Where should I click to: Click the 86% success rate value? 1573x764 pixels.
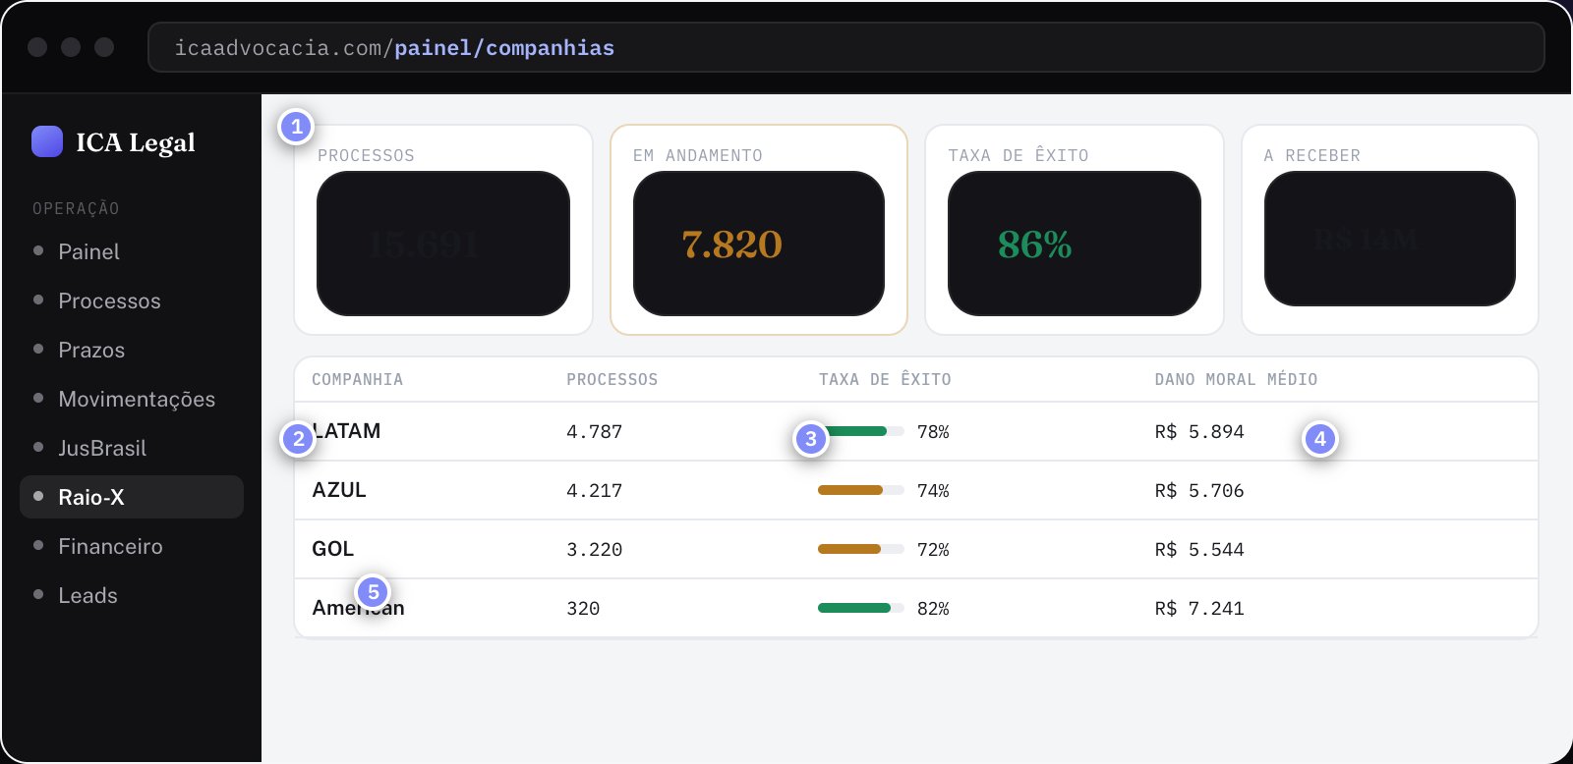1034,245
